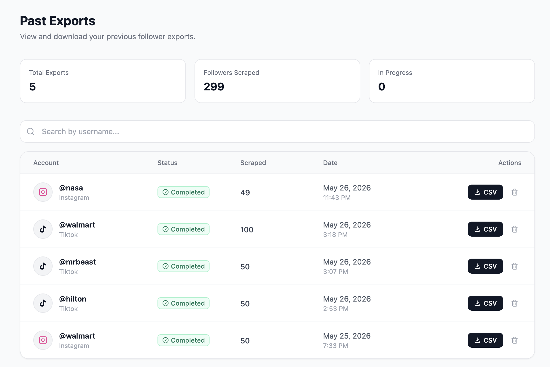Click the @walmart username above Instagram

pos(77,336)
